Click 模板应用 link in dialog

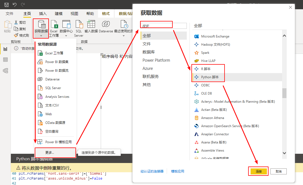tap(178, 171)
